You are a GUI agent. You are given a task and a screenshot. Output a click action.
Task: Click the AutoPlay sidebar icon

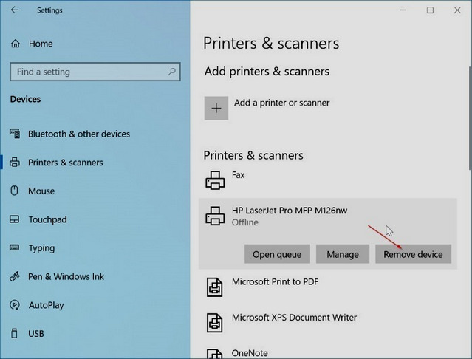[x=15, y=305]
